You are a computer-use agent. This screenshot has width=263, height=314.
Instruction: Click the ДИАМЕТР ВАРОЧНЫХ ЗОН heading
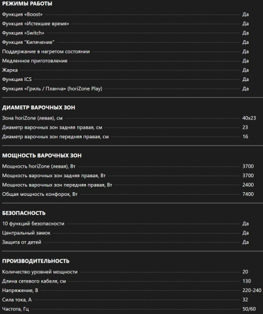(38, 107)
